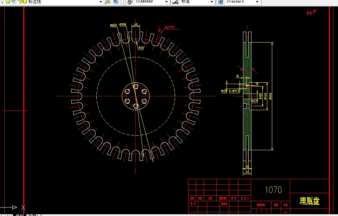Open the table style manager icon

221,2
